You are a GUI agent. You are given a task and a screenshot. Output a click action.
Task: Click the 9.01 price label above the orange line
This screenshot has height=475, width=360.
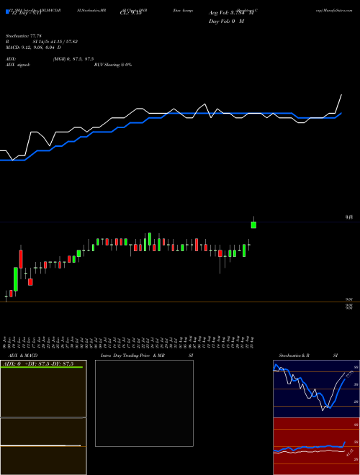(349, 299)
